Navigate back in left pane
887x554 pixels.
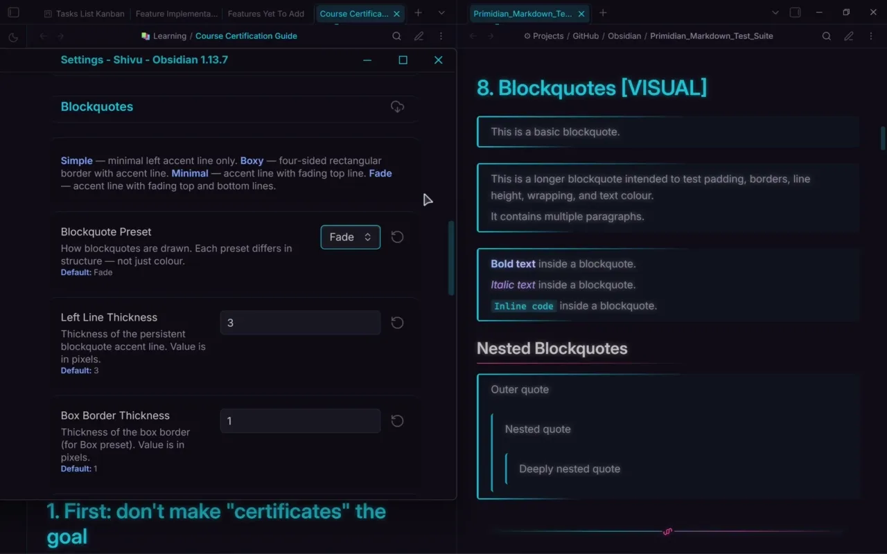pyautogui.click(x=43, y=36)
